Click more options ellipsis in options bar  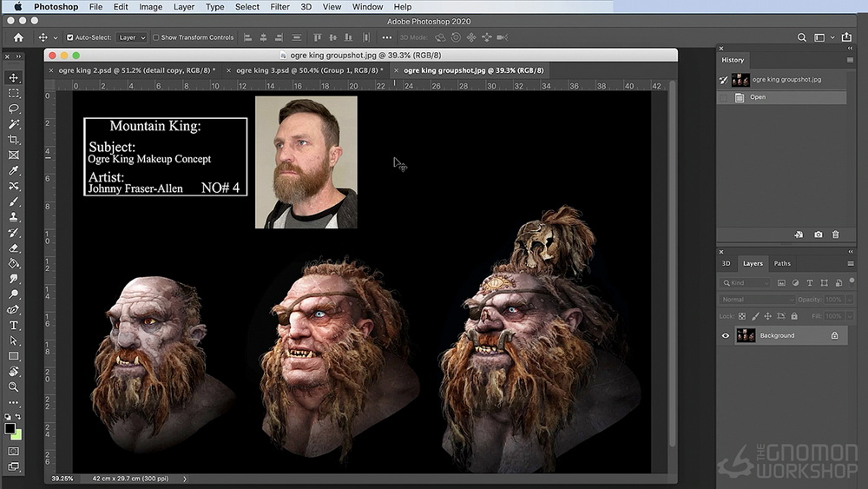387,37
